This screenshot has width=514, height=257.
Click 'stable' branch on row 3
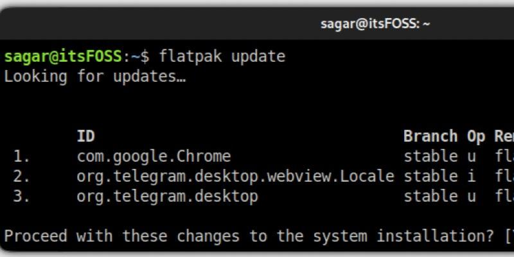click(x=430, y=197)
